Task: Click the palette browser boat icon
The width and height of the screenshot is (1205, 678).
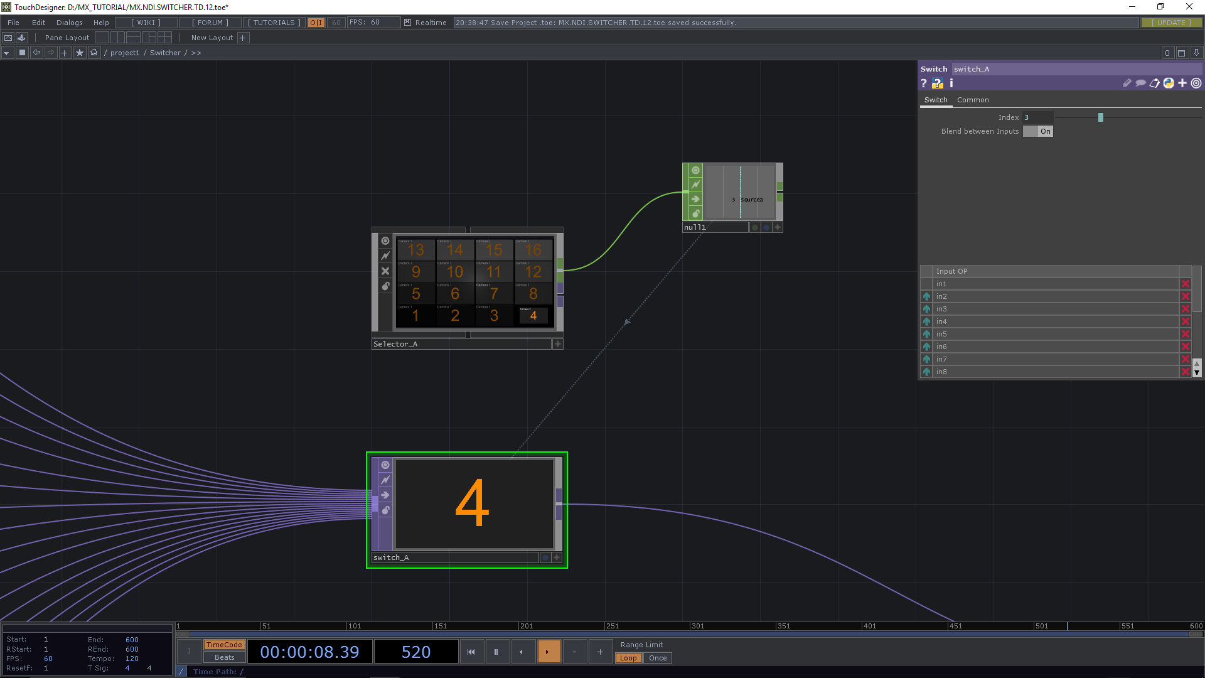Action: tap(21, 38)
